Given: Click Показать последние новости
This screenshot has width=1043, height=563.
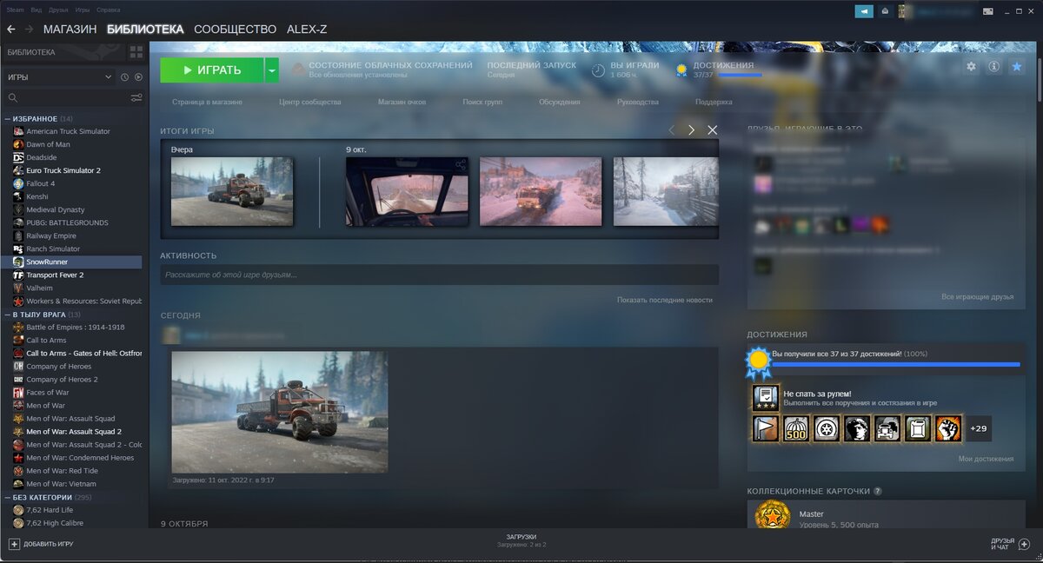Looking at the screenshot, I should (x=665, y=300).
